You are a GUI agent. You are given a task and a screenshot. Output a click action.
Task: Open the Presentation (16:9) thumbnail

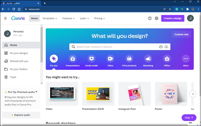pos(98,94)
